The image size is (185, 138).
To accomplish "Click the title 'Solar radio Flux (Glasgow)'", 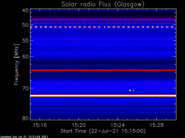I will click(x=103, y=5).
